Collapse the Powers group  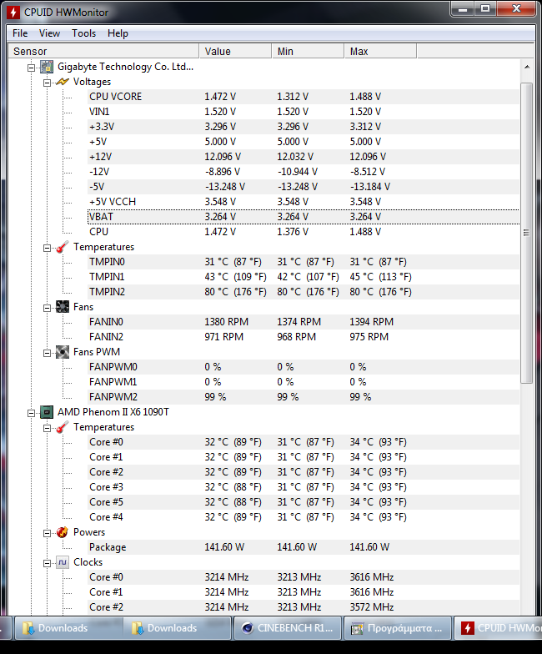(47, 533)
